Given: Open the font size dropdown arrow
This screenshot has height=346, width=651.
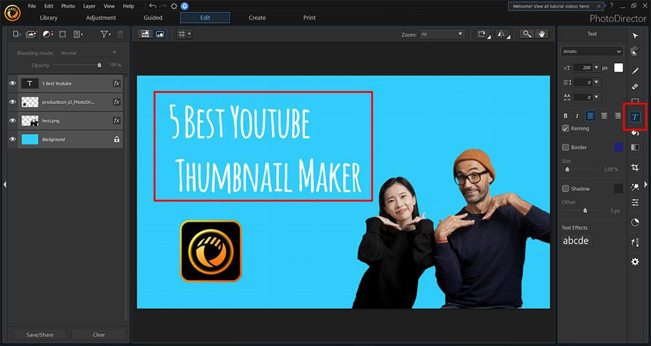Looking at the screenshot, I should pyautogui.click(x=596, y=68).
